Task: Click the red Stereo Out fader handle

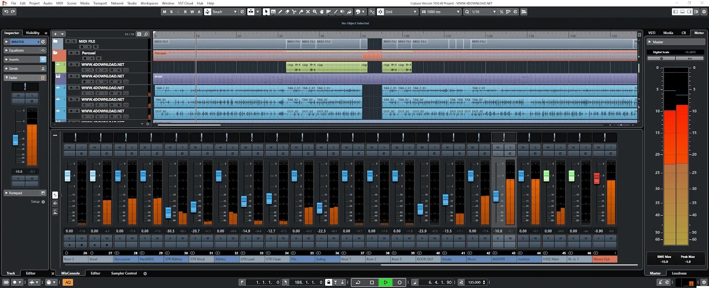Action: (596, 178)
